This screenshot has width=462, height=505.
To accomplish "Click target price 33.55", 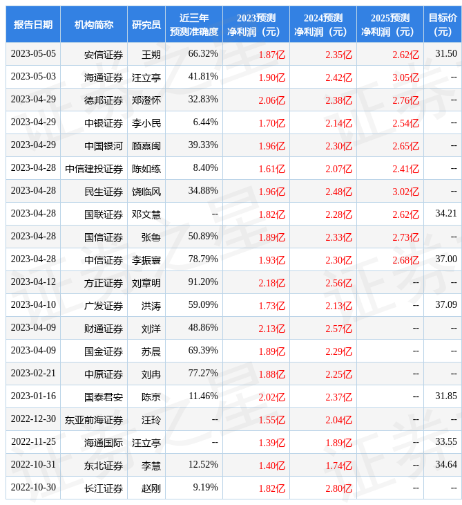I will point(446,442).
